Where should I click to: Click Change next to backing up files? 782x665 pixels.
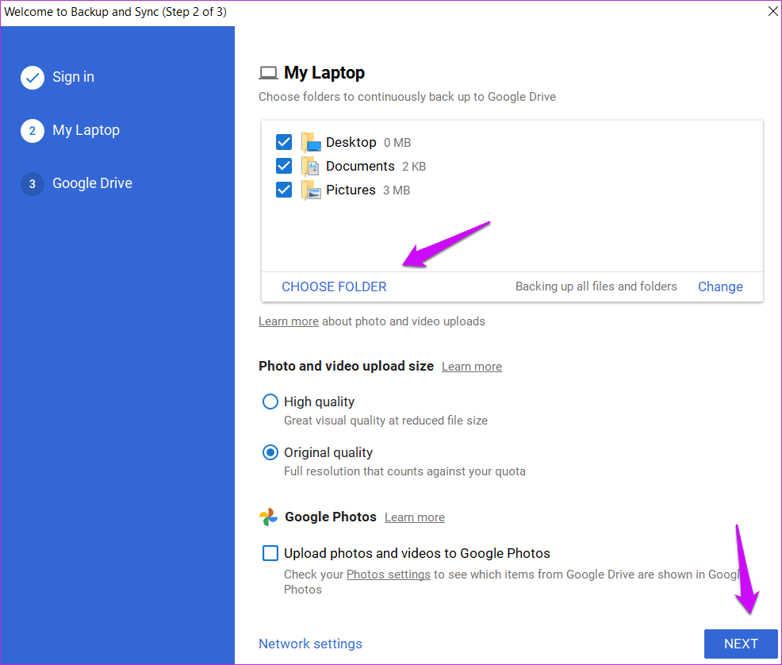720,286
